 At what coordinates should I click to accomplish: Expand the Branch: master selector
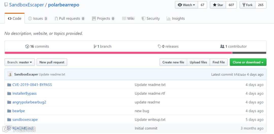click(x=20, y=62)
